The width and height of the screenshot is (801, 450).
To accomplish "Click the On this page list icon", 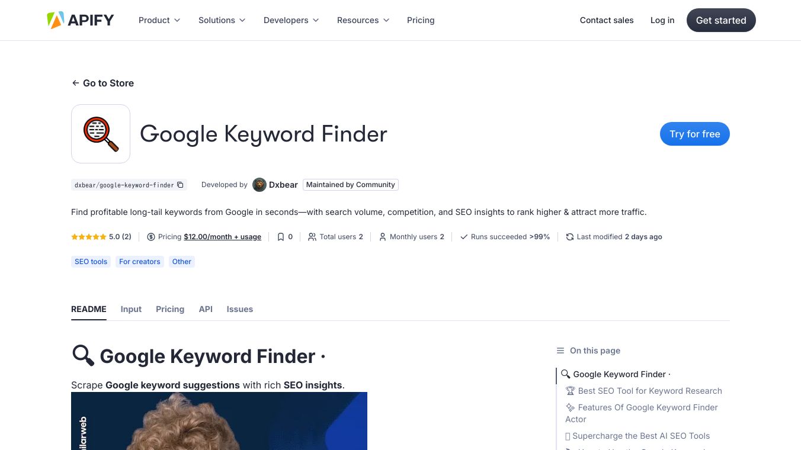I will point(560,351).
